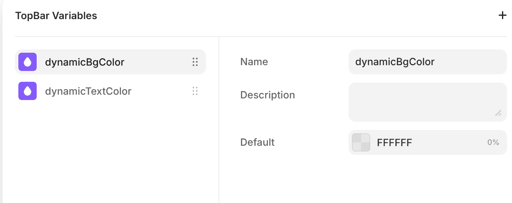Click the dynamicTextColor purple droplet icon
The height and width of the screenshot is (203, 512).
pyautogui.click(x=28, y=91)
